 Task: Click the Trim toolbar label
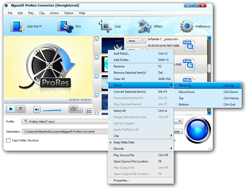click(78, 26)
